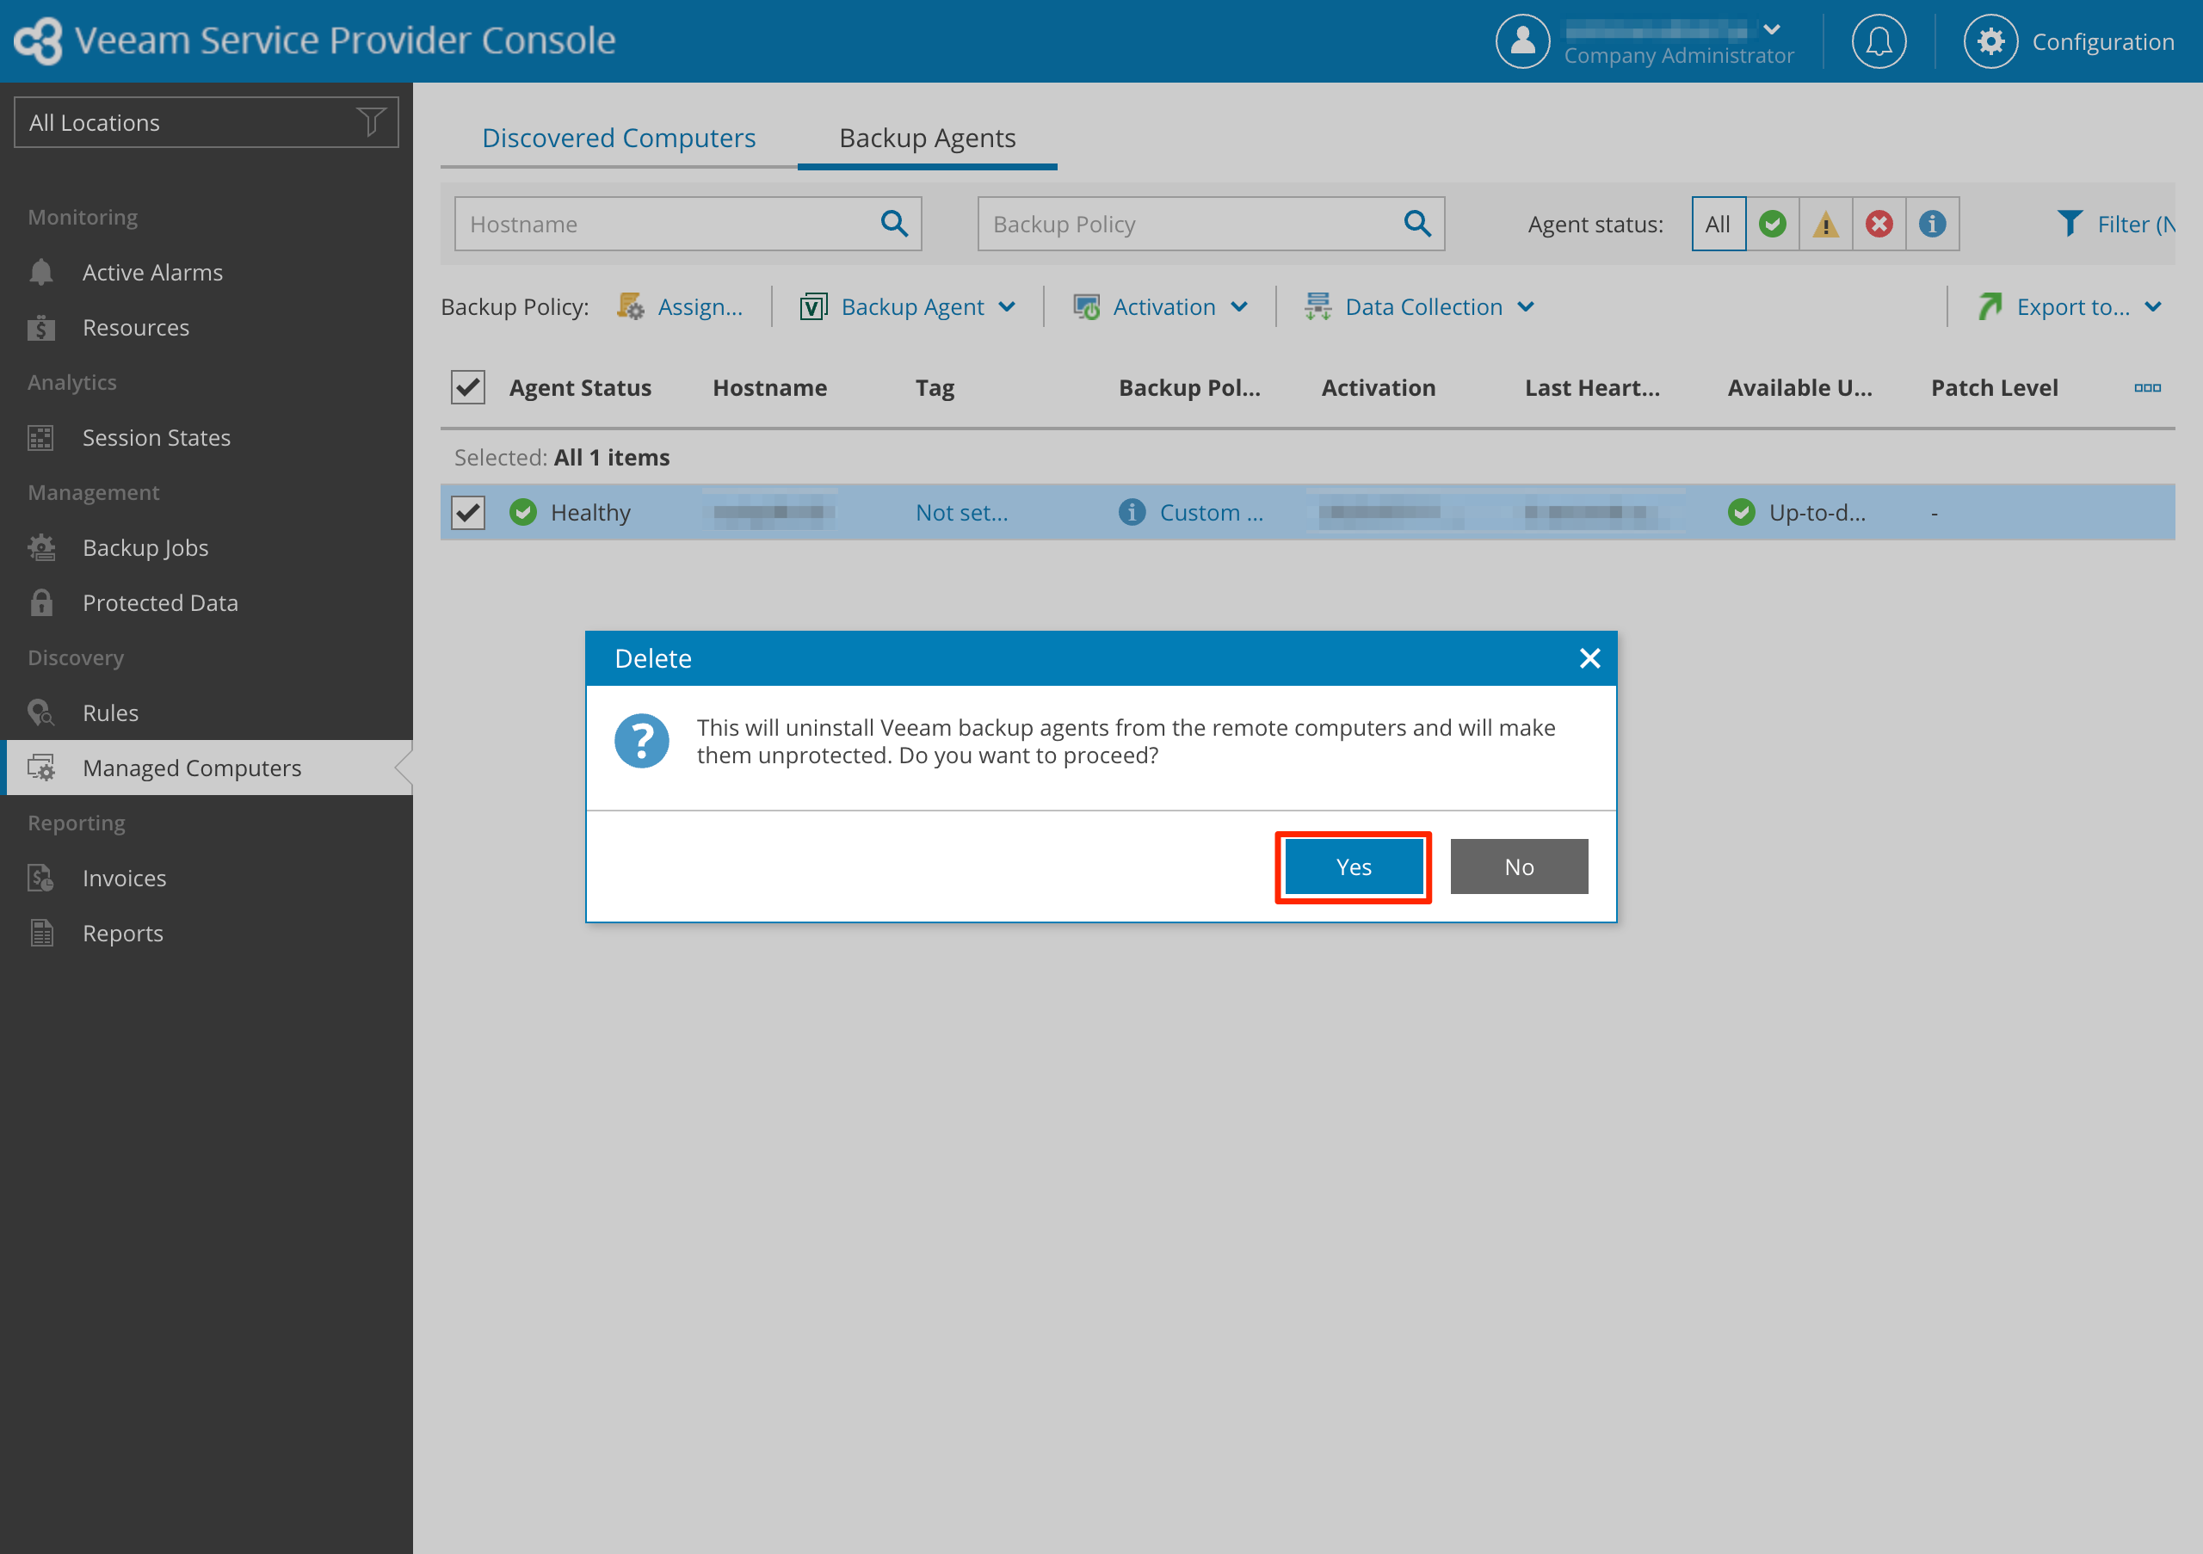Sort by Activation column header

(1378, 387)
